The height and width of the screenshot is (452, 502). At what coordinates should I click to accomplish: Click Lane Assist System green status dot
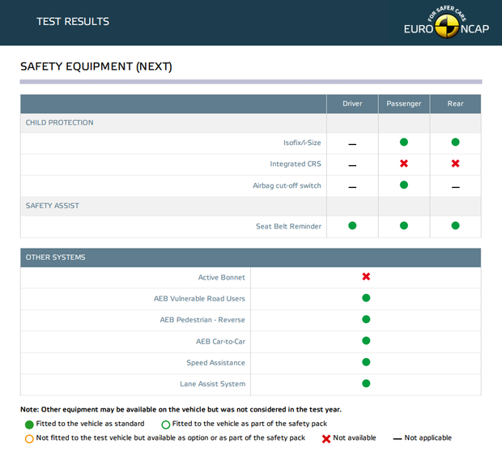[x=366, y=384]
